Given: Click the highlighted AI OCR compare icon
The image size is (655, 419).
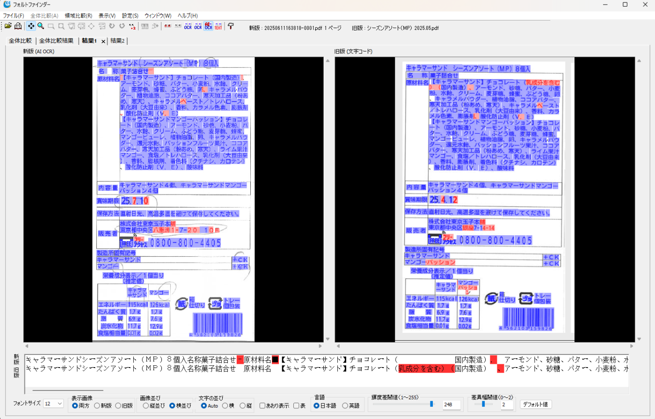Looking at the screenshot, I should pos(209,26).
